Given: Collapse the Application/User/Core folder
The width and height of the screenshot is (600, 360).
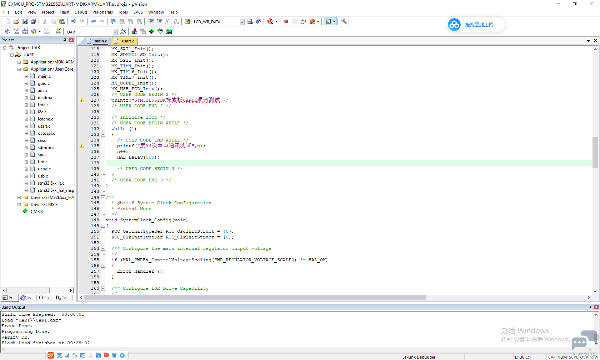Looking at the screenshot, I should click(19, 69).
